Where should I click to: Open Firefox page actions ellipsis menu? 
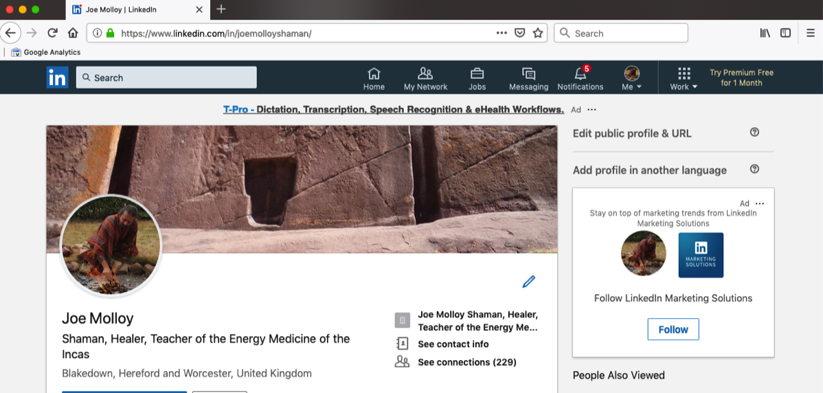coord(501,33)
